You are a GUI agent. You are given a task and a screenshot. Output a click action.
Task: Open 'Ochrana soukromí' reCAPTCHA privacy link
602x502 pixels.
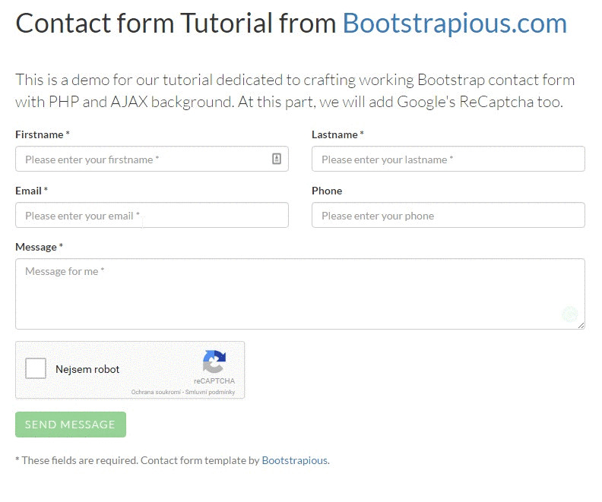[156, 393]
